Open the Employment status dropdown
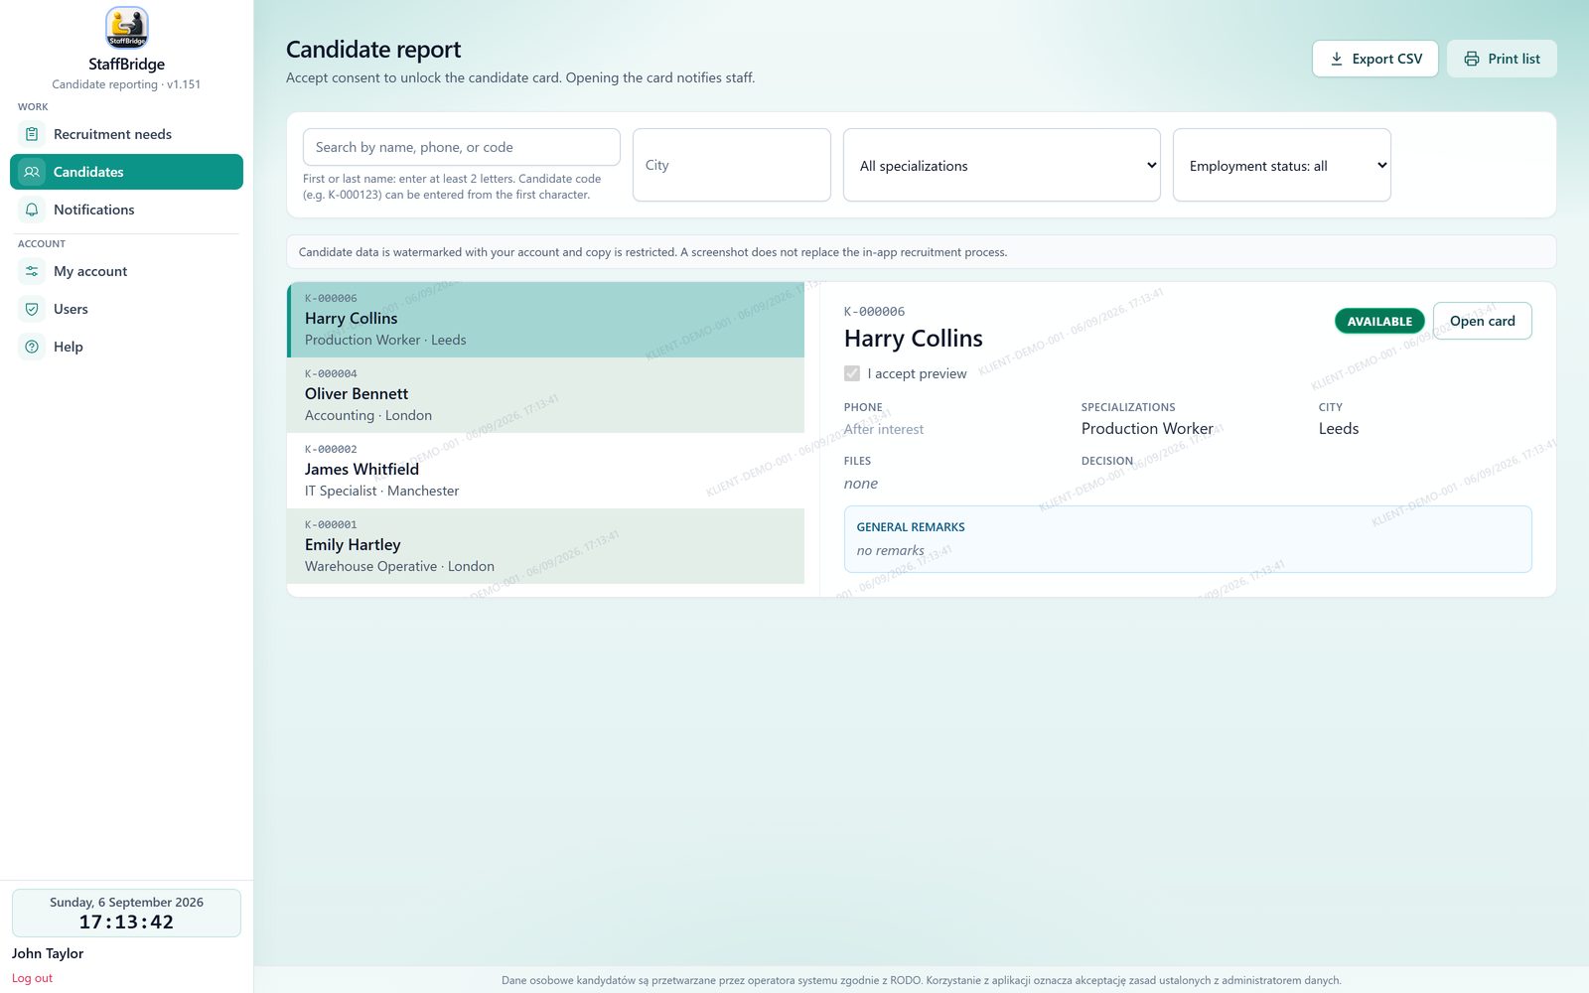 (1282, 165)
